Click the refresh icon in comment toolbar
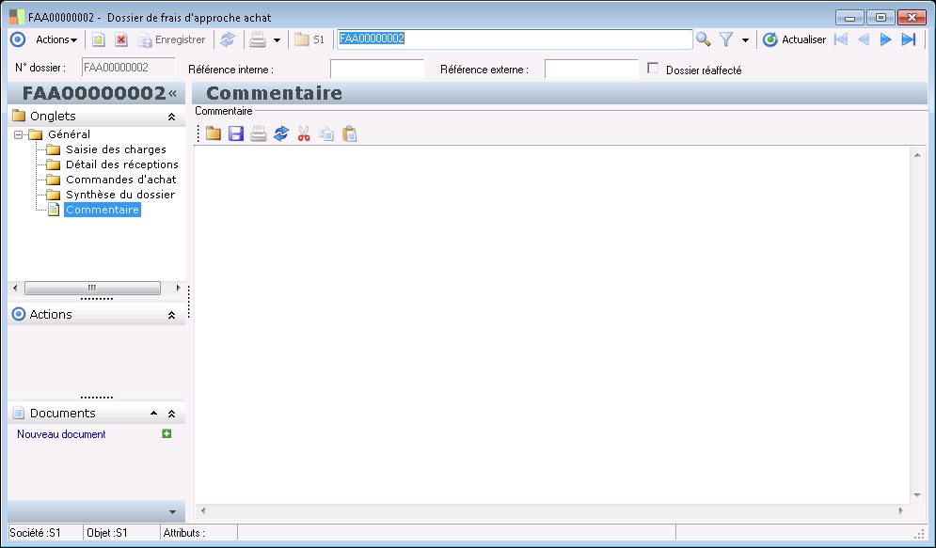 [281, 133]
